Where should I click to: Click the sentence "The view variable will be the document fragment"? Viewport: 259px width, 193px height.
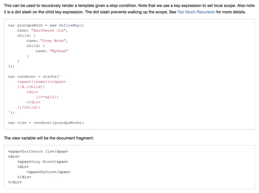[x=49, y=138]
